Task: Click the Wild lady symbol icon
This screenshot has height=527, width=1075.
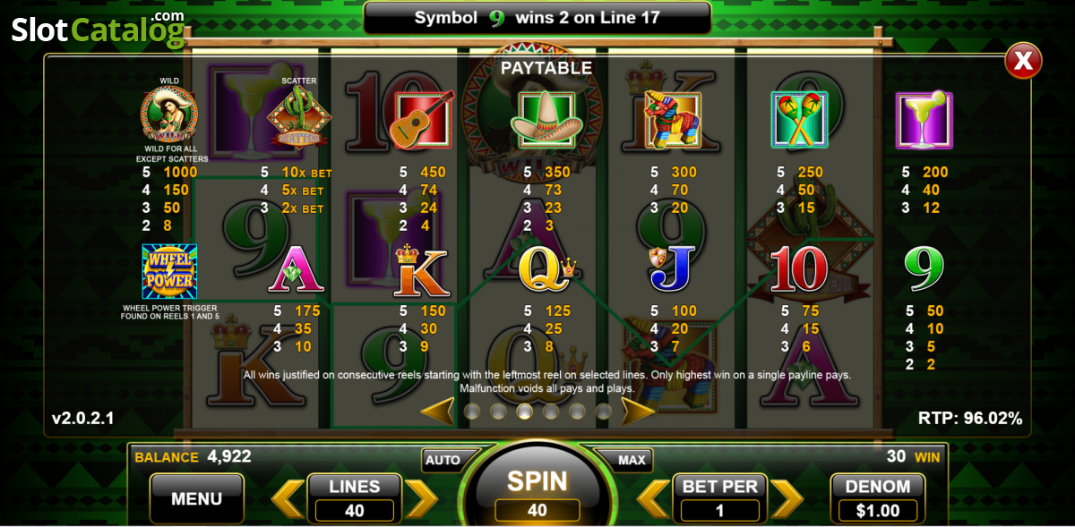Action: click(x=169, y=115)
